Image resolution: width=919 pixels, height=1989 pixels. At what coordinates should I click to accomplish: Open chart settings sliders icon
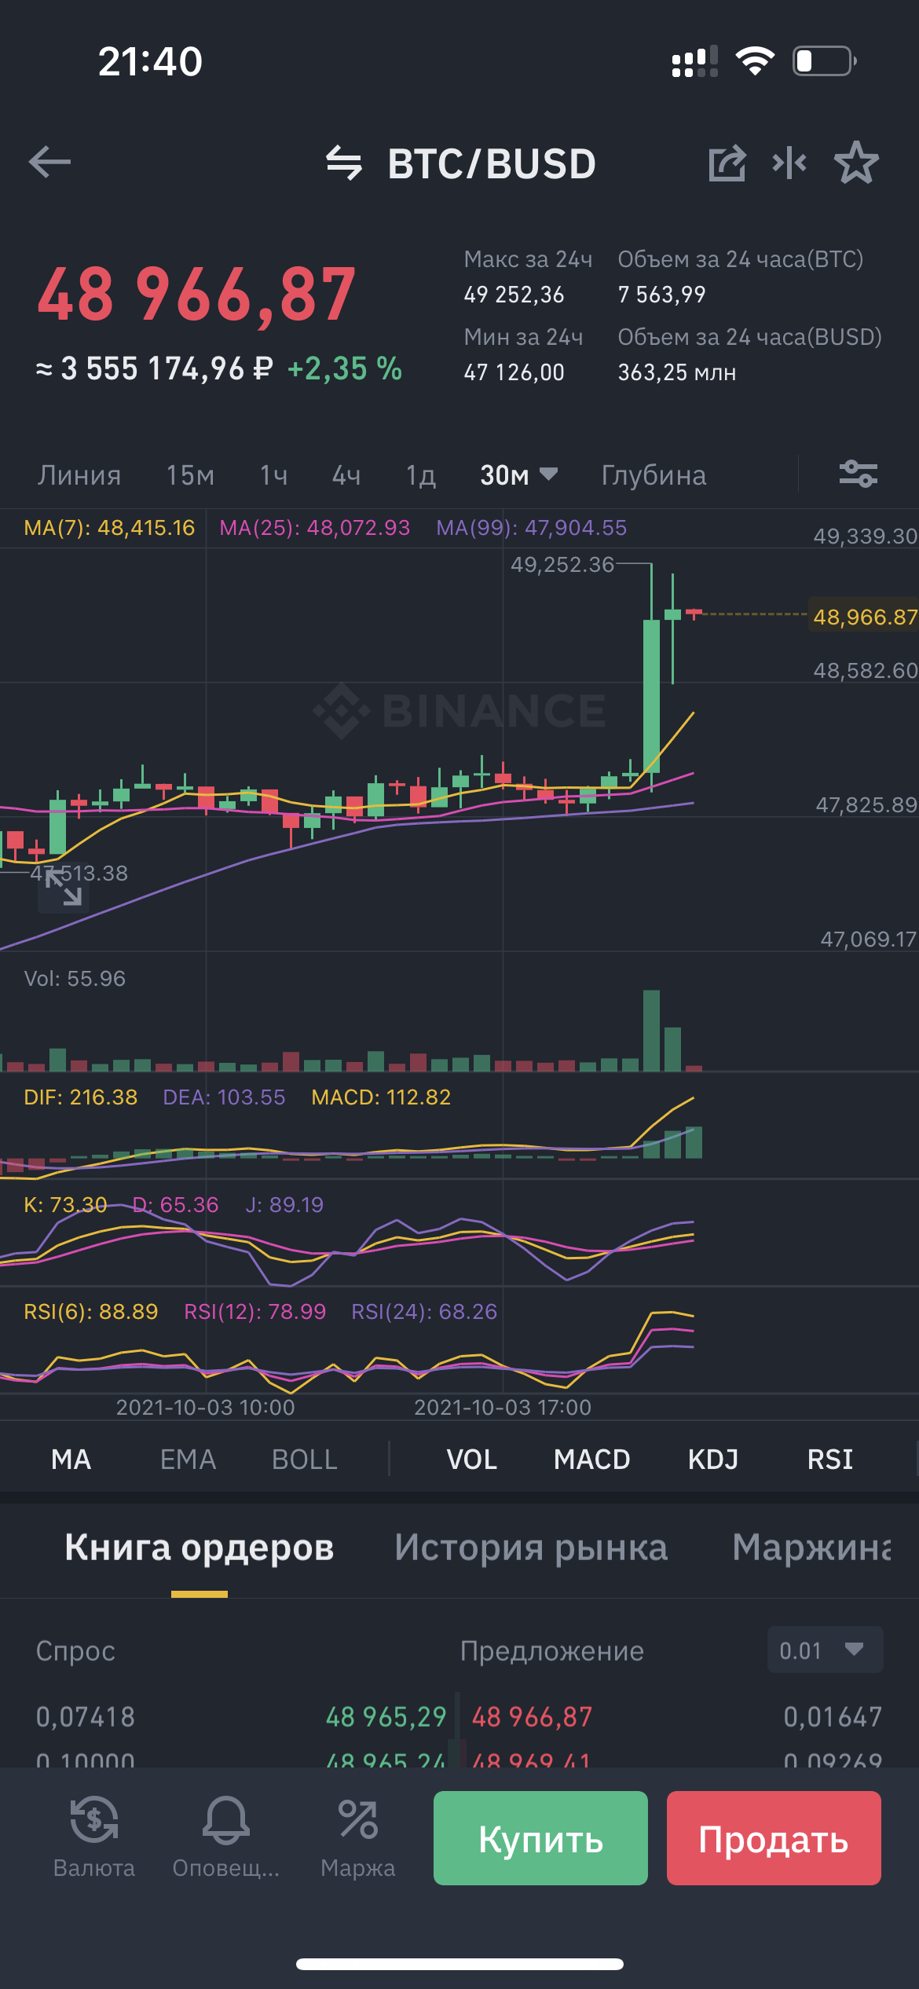coord(858,474)
